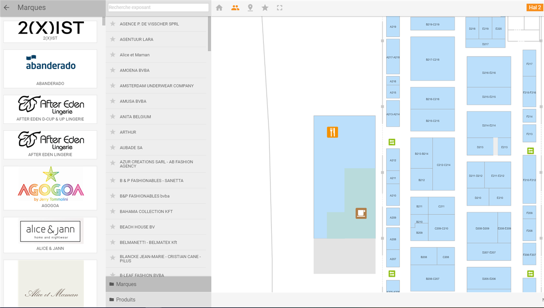Select stand B219-C219 on the map
The height and width of the screenshot is (308, 544).
point(432,24)
